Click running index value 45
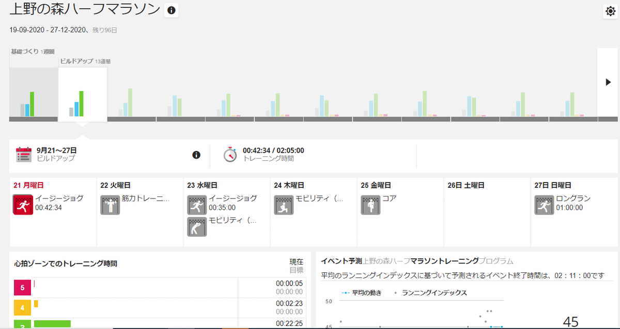The image size is (620, 329). pyautogui.click(x=570, y=322)
